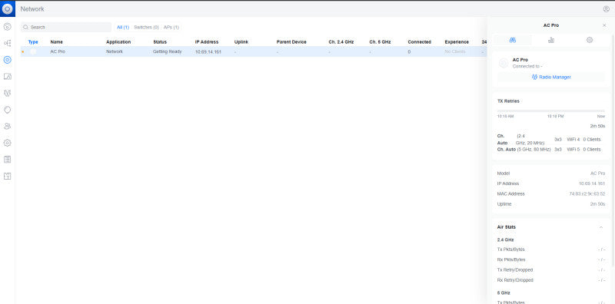
Task: Switch to the binoculars overview tab in AC Pro panel
Action: tap(512, 40)
